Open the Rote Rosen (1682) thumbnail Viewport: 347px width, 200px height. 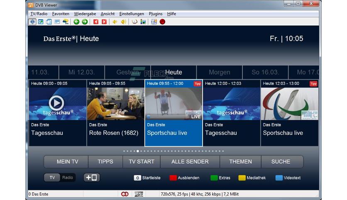[x=115, y=104]
